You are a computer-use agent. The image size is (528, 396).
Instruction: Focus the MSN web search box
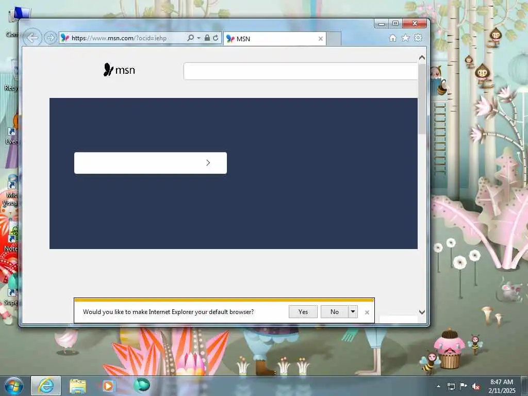[301, 71]
